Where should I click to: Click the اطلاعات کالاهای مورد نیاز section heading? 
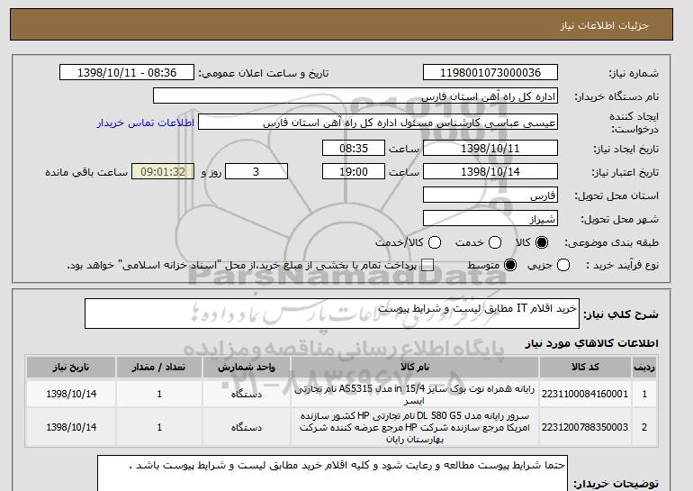point(591,343)
